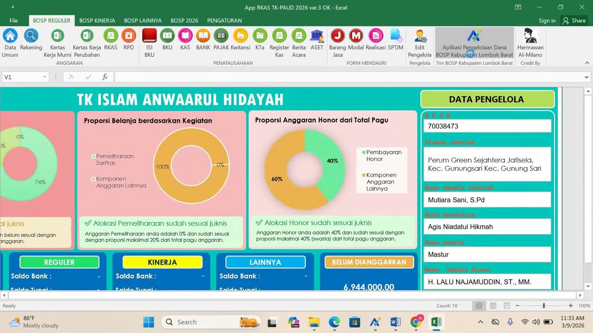The image size is (593, 333).
Task: Expand the Name Box dropdown
Action: coord(44,77)
